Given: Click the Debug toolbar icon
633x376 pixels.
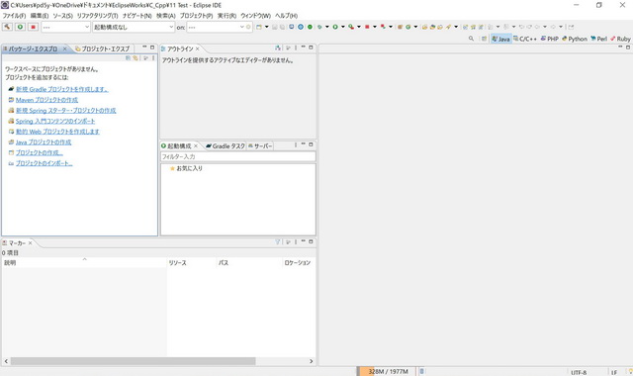Looking at the screenshot, I should (319, 27).
